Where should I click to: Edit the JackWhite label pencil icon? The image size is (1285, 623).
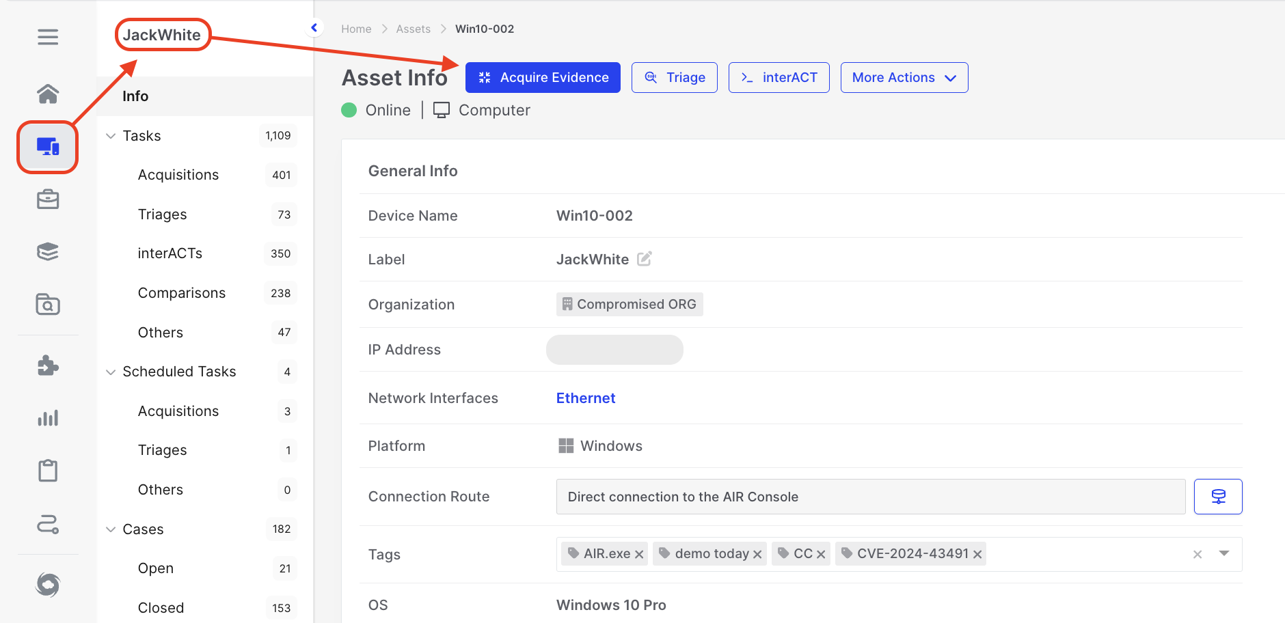coord(644,259)
